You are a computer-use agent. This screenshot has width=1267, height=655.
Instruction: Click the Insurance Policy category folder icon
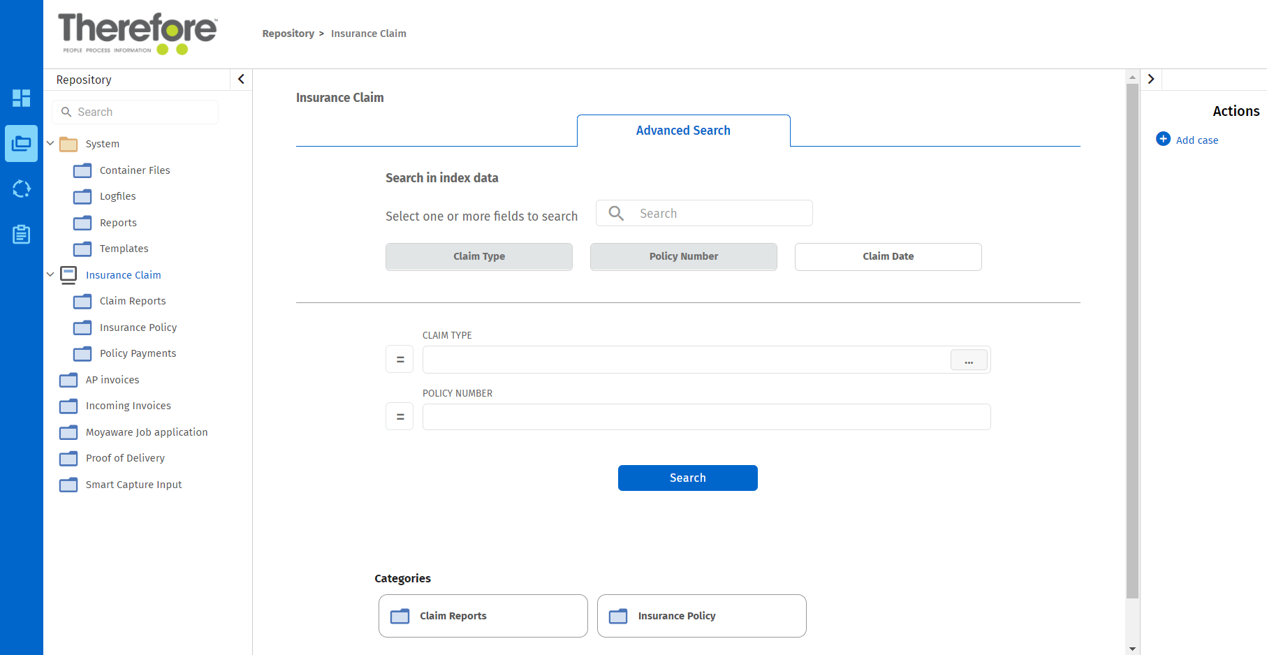tap(618, 616)
